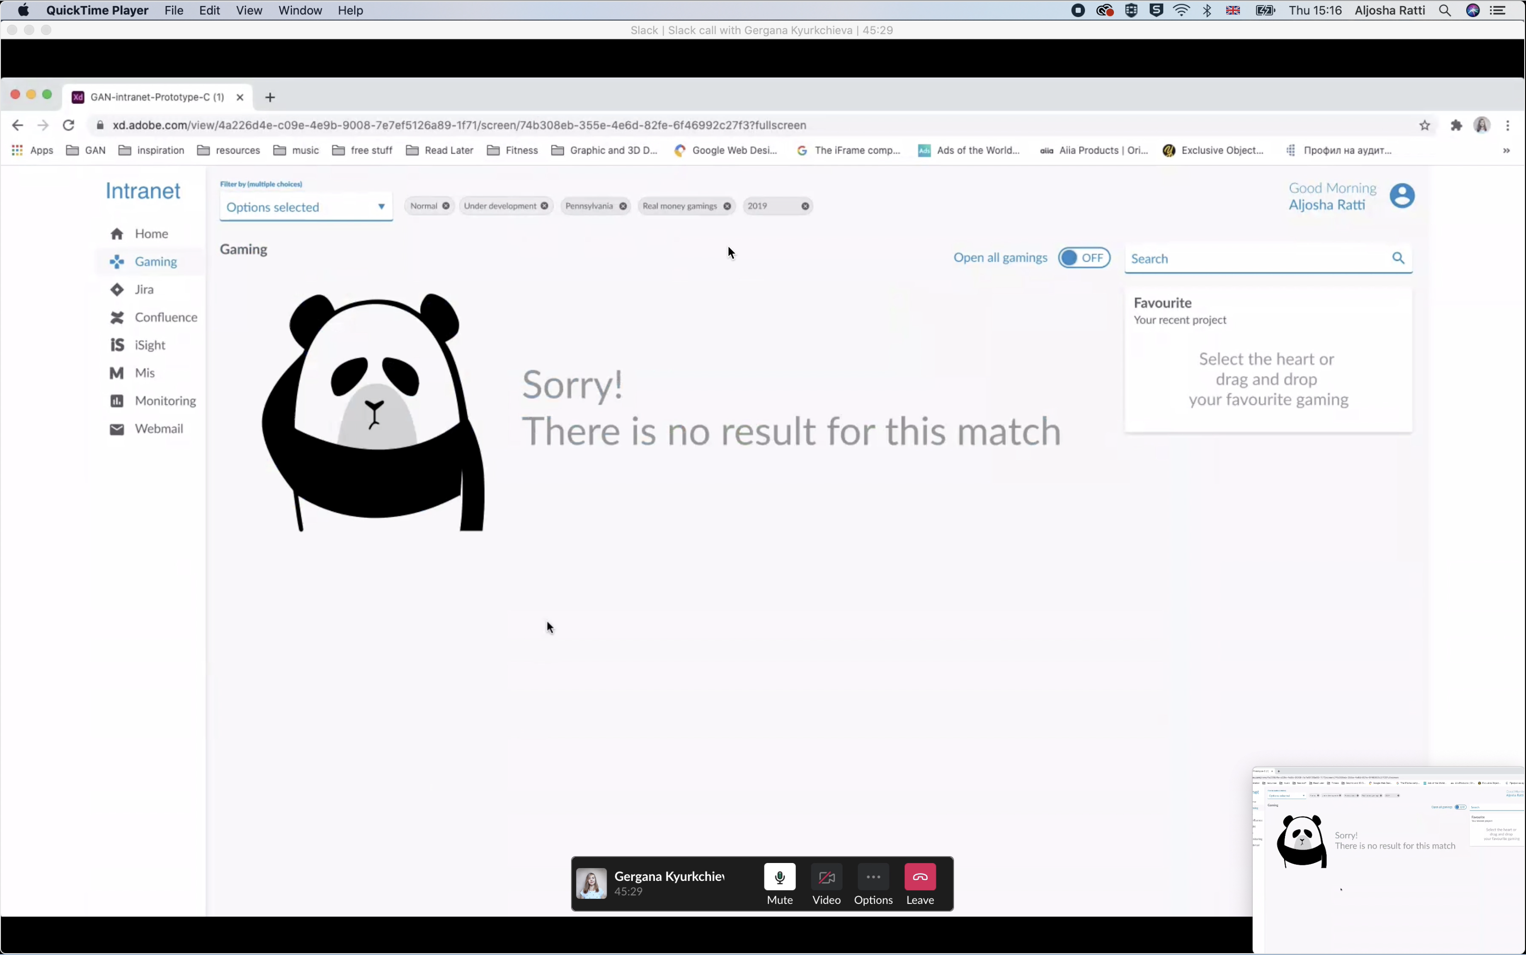The height and width of the screenshot is (955, 1526).
Task: Open the Confluence sidebar icon
Action: pos(117,317)
